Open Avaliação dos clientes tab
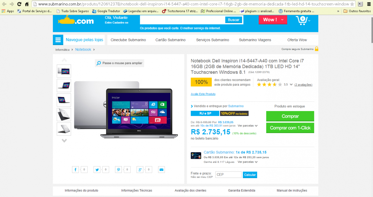Viewport: 373px width, 197px height. [190, 190]
